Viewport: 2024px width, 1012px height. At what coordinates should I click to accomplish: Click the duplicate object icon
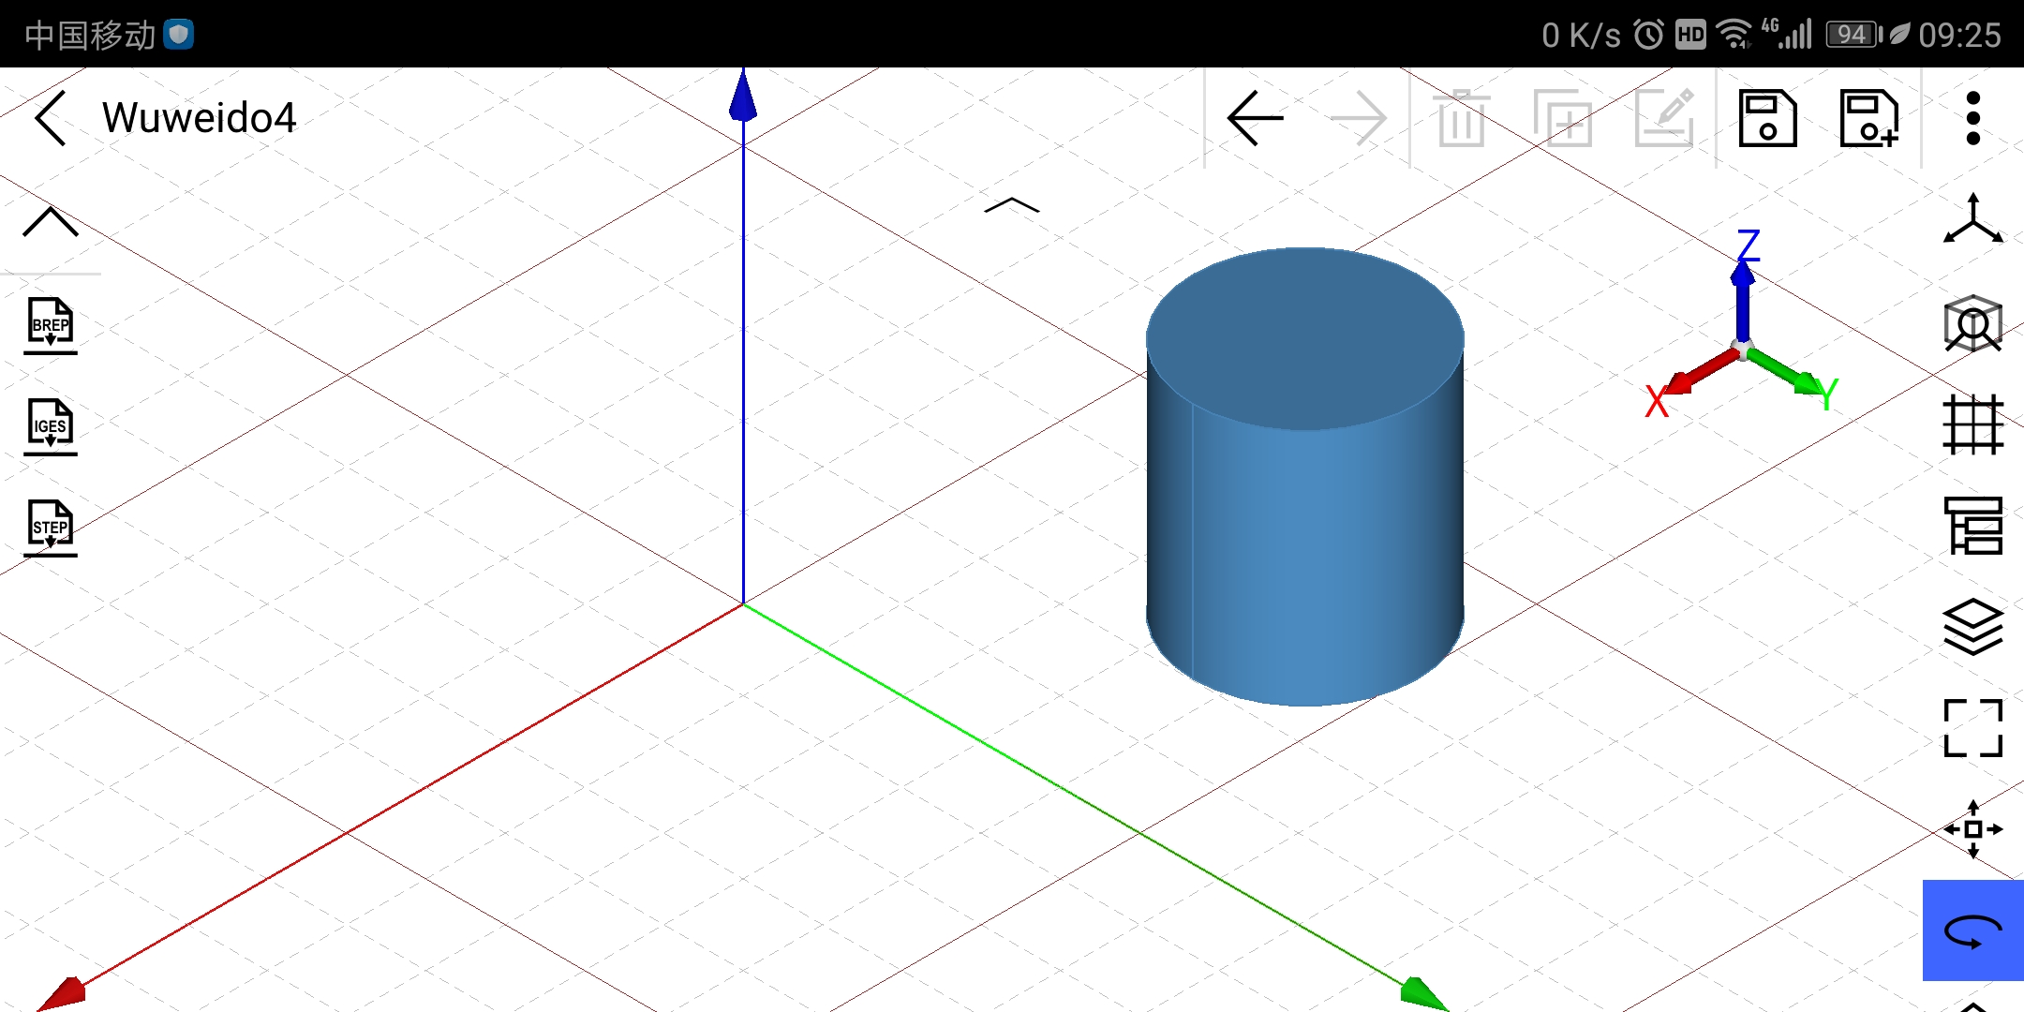click(x=1563, y=118)
